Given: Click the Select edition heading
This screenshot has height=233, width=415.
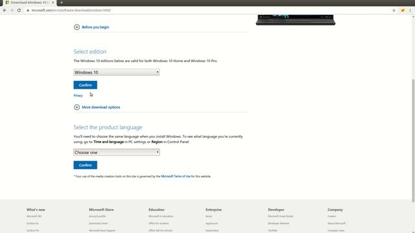Looking at the screenshot, I should pyautogui.click(x=89, y=52).
